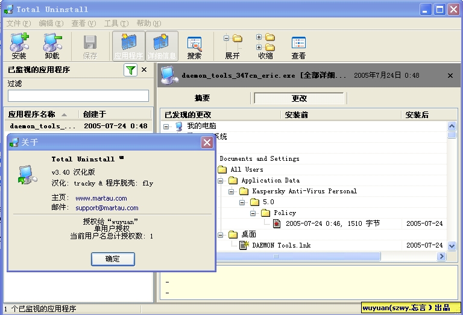Click the red file icon under Policy
The width and height of the screenshot is (463, 315).
point(277,224)
